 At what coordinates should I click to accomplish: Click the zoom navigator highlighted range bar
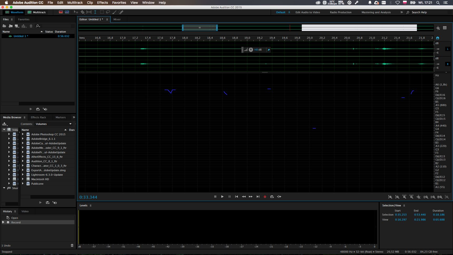tap(200, 28)
